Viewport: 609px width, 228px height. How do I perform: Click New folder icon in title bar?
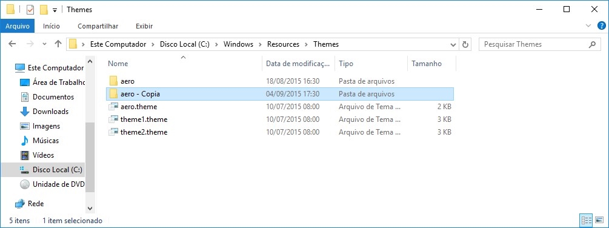pyautogui.click(x=44, y=9)
